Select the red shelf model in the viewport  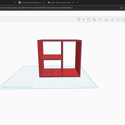[60, 58]
